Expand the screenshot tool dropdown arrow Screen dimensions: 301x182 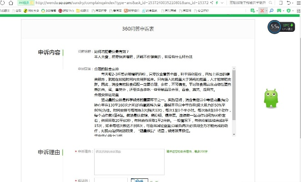click(266, 10)
